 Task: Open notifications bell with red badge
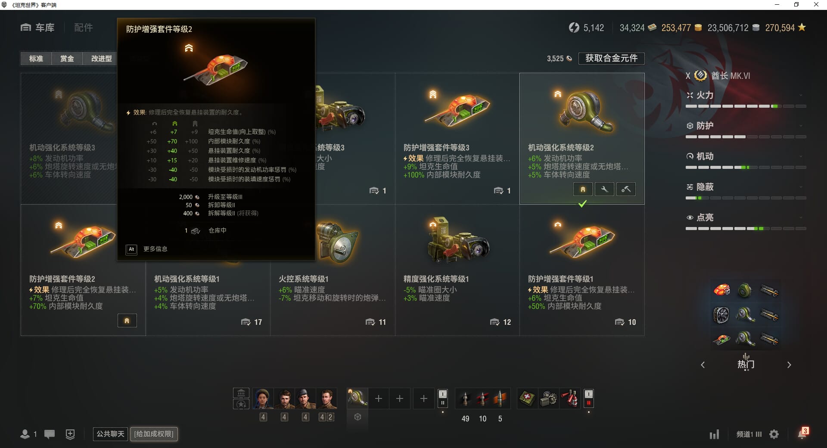coord(802,433)
